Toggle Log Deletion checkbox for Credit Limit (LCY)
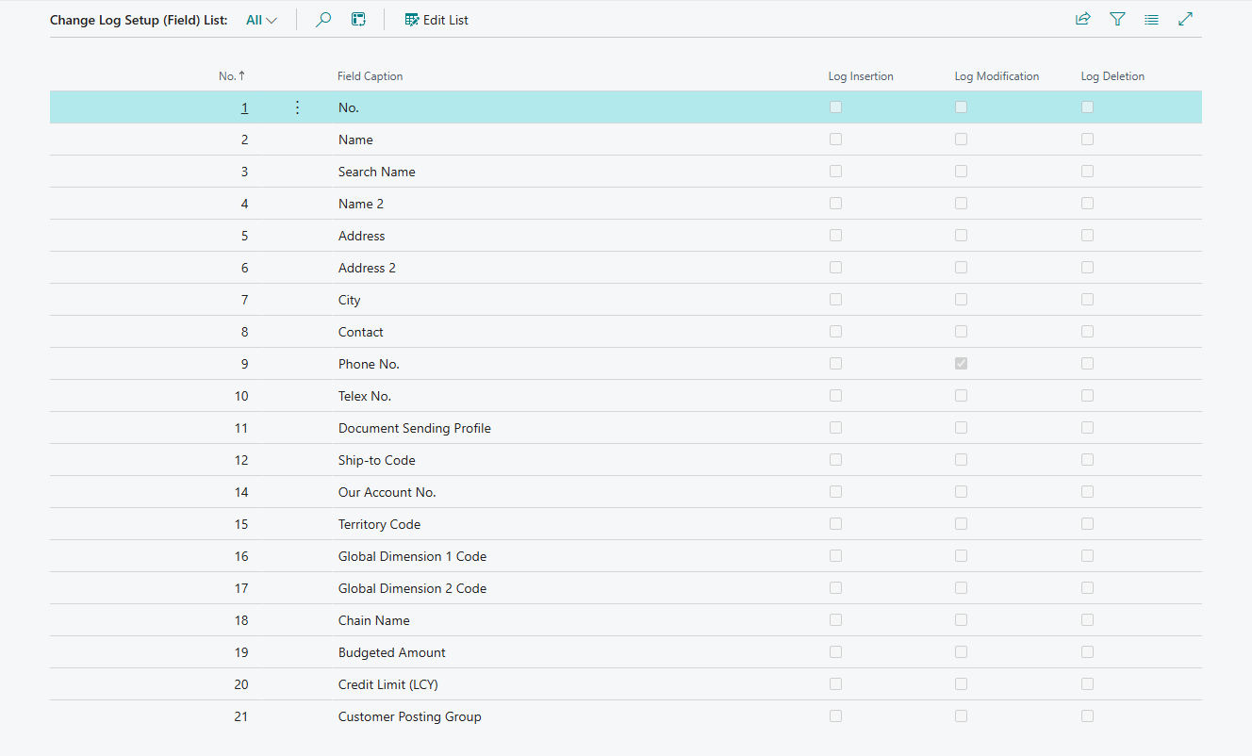 coord(1087,684)
